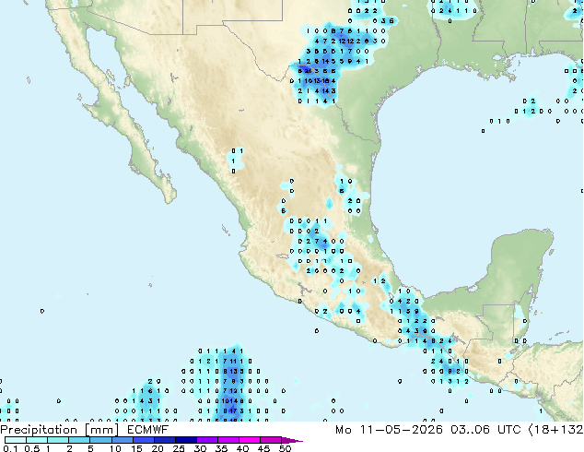
Task: Pick the legend swatch between 30 and 35
Action: tap(207, 440)
